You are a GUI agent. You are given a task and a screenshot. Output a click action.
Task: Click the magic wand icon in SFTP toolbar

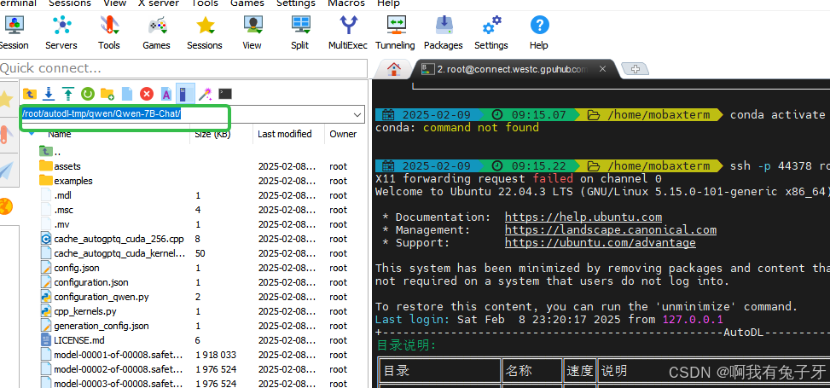(x=206, y=94)
